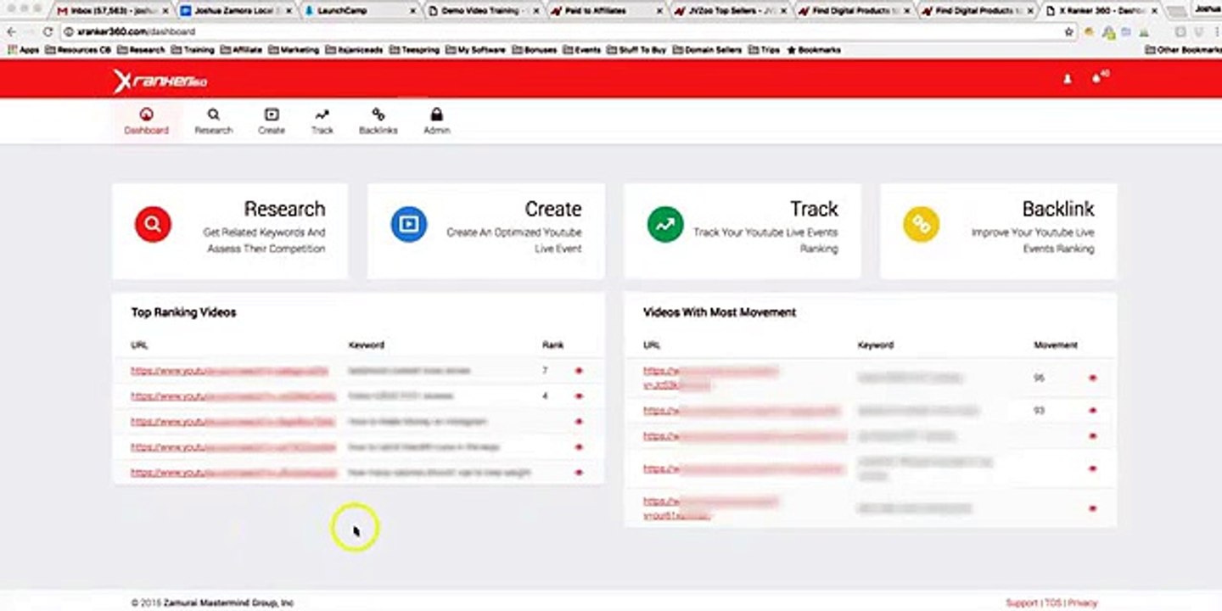The width and height of the screenshot is (1222, 611).
Task: Open the starred Bookmarks item in bookmarks bar
Action: [814, 50]
